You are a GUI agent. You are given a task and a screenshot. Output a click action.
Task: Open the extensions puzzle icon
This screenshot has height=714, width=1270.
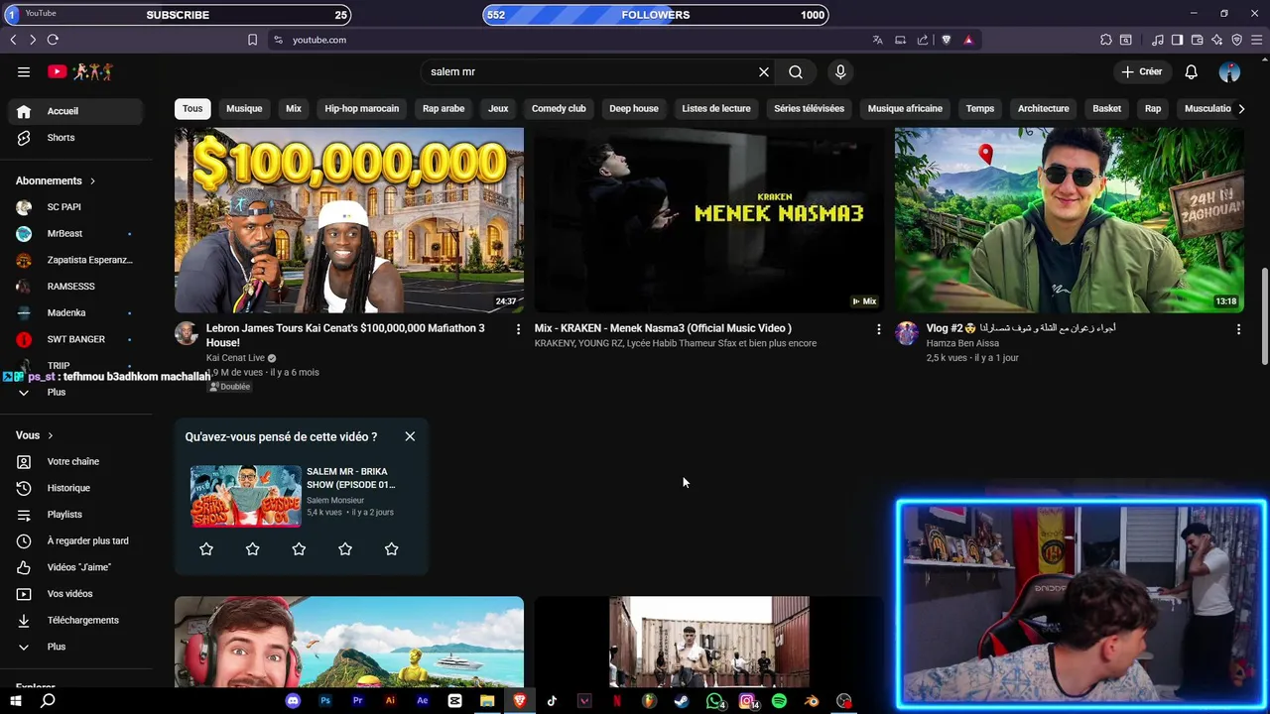tap(1106, 40)
